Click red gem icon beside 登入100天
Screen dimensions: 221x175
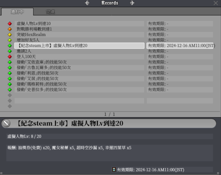(10, 57)
